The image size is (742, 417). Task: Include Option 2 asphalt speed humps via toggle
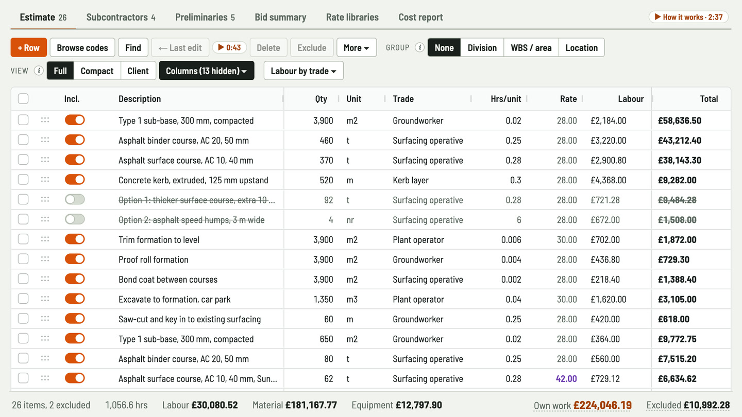75,219
